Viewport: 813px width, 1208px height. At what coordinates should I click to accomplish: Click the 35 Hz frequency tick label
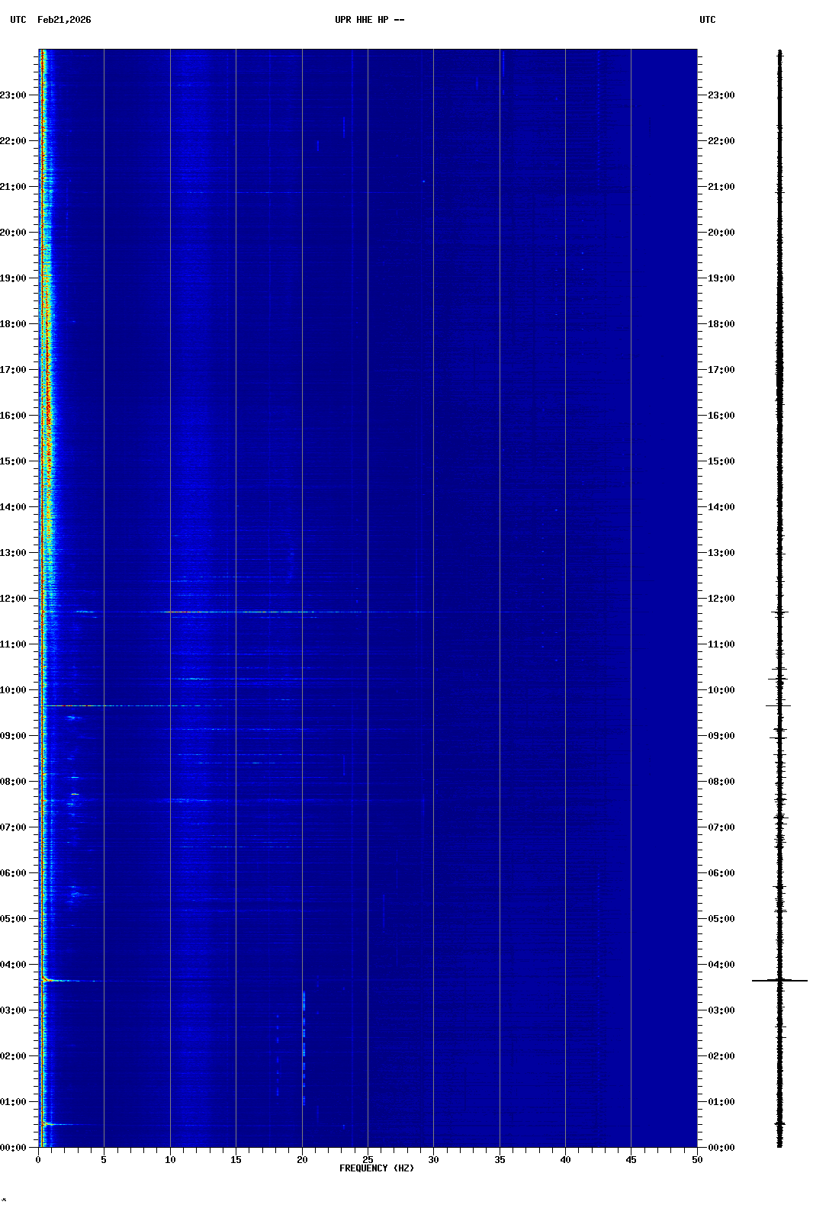pyautogui.click(x=500, y=1160)
